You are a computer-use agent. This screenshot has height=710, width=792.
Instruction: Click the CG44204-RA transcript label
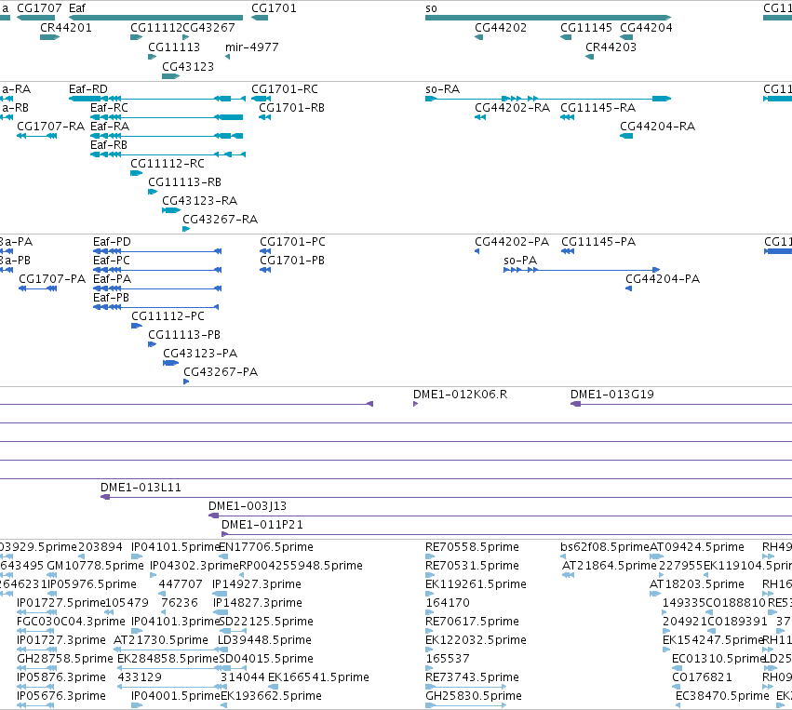click(x=658, y=127)
